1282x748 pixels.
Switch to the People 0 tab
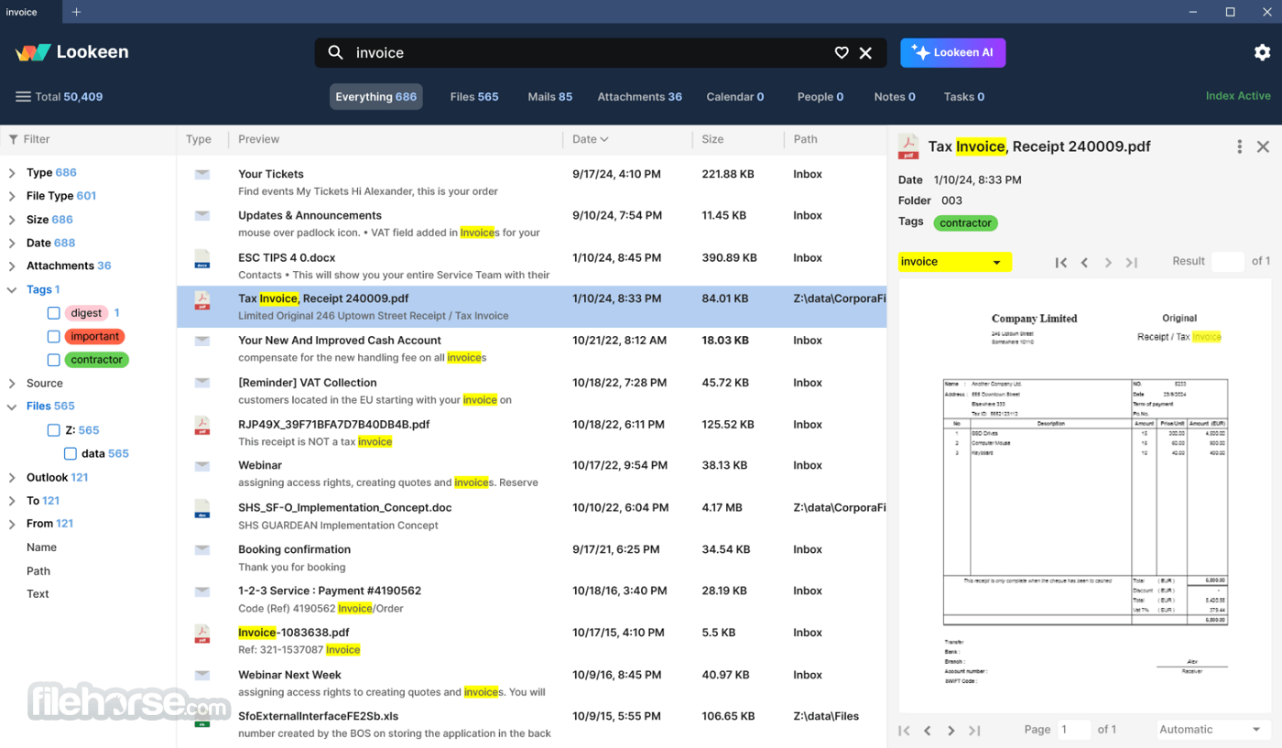[820, 97]
